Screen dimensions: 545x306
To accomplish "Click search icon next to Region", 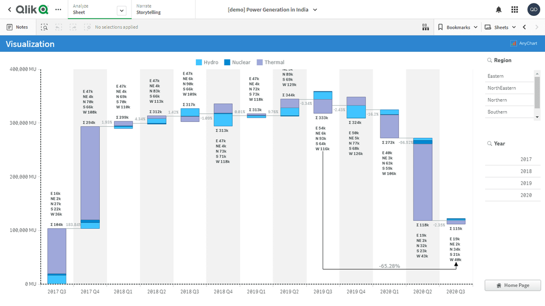I will 489,60.
